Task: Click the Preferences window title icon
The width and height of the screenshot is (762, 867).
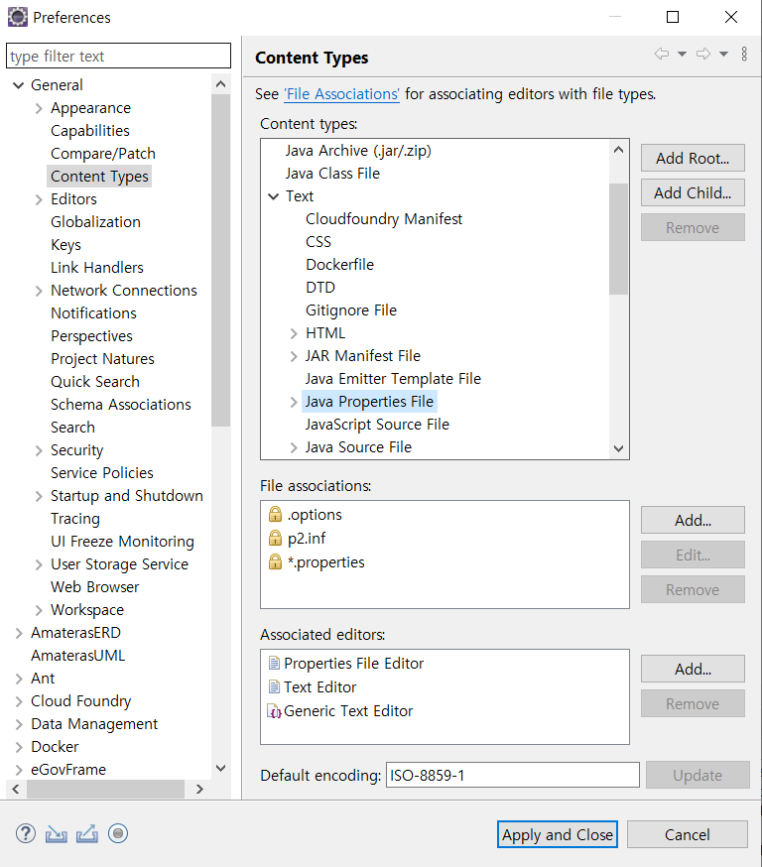Action: click(x=17, y=17)
